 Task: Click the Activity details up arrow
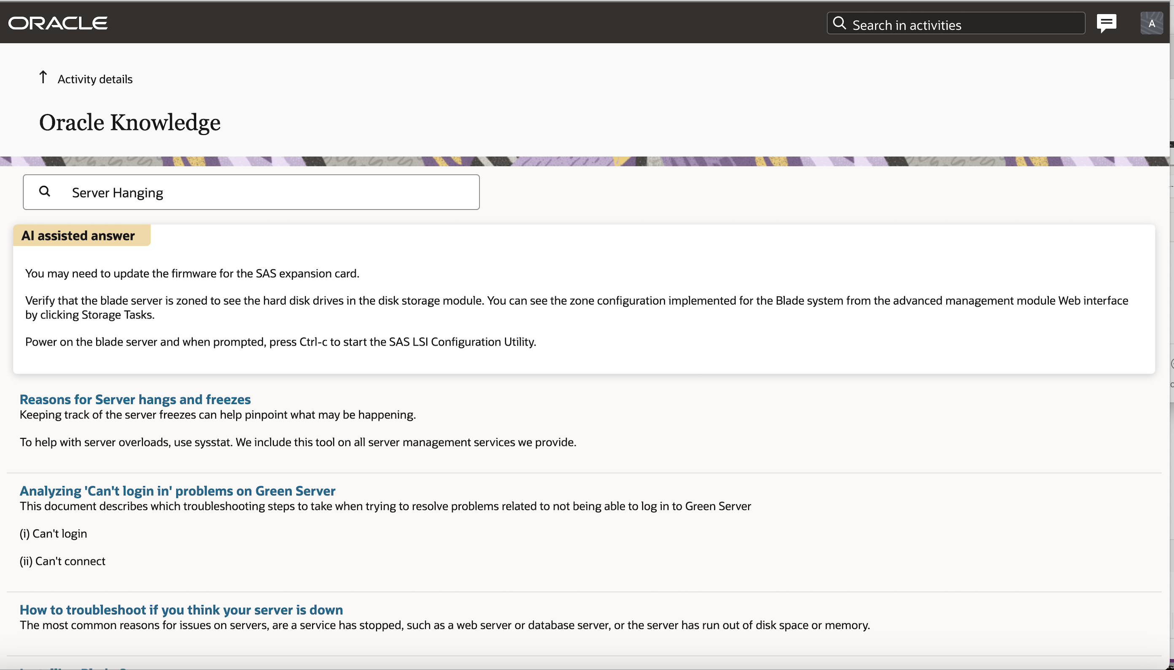click(43, 77)
